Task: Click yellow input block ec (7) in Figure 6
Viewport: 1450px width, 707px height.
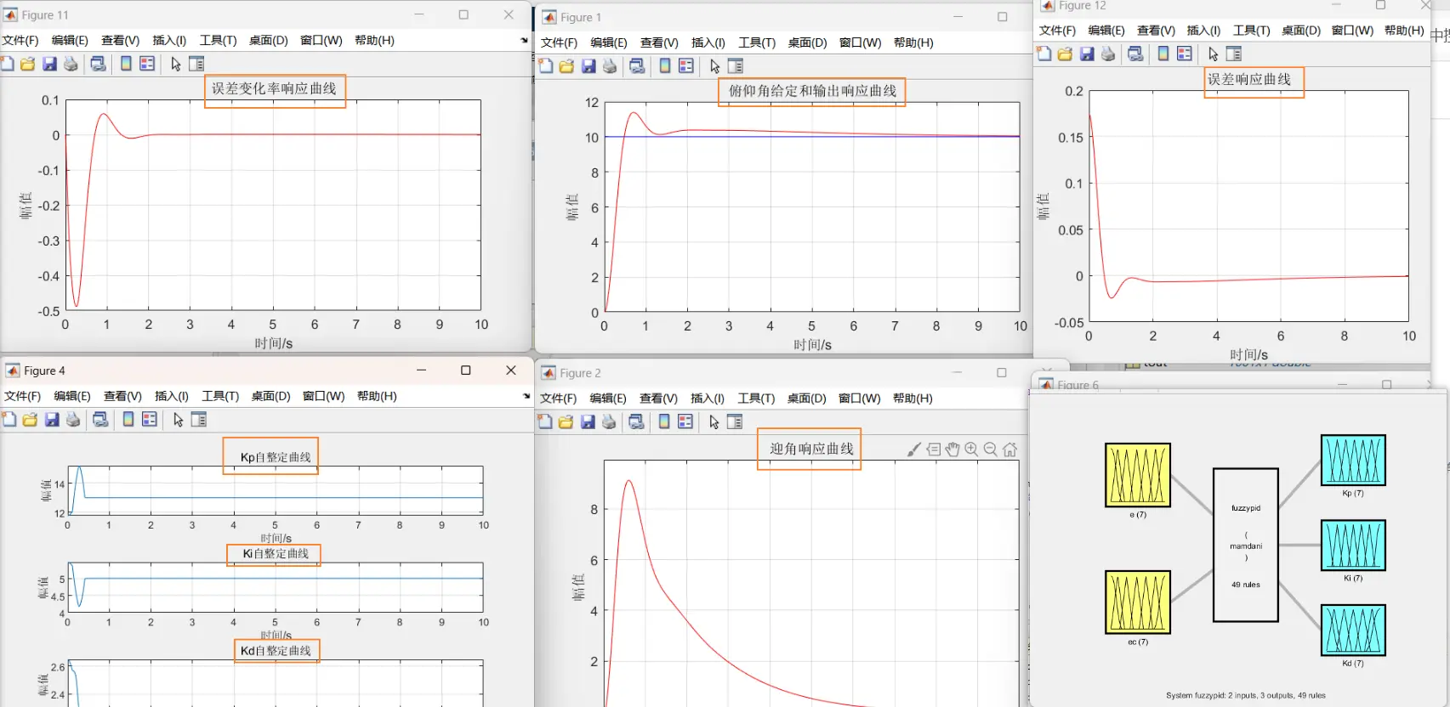Action: coord(1138,602)
